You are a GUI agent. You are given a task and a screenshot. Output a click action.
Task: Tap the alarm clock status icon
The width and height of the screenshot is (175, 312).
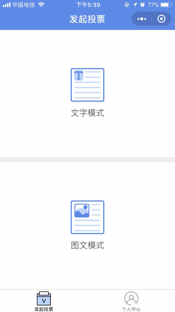coord(142,5)
